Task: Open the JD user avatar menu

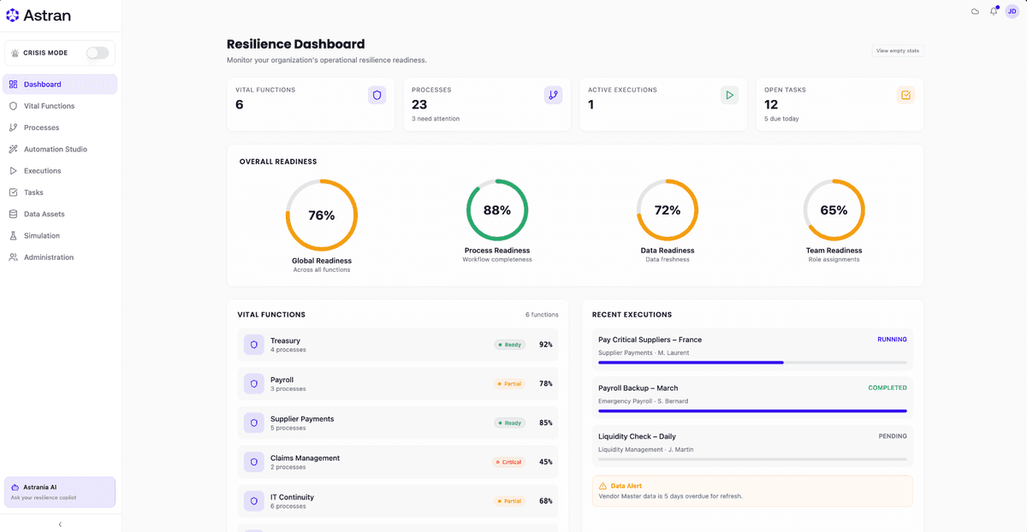Action: click(1012, 11)
